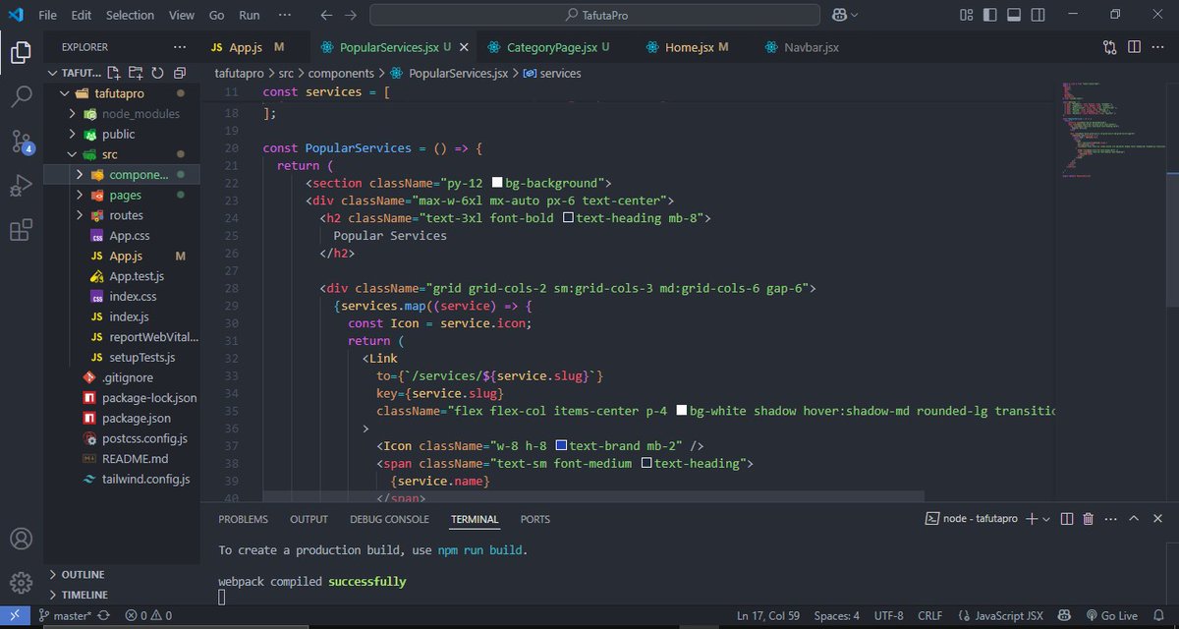Open the Run and Debug view
The width and height of the screenshot is (1179, 629).
pos(21,186)
